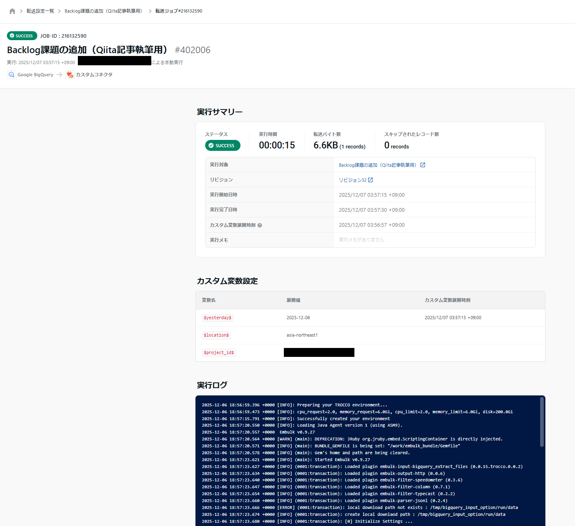The height and width of the screenshot is (526, 575).
Task: Click the 実行ログ scrollbar thumb
Action: (542, 422)
